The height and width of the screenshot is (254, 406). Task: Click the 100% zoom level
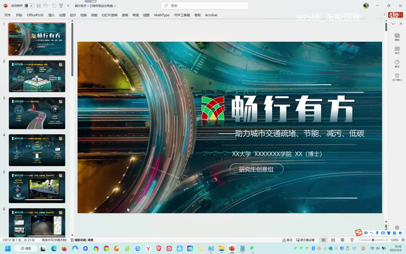395,240
